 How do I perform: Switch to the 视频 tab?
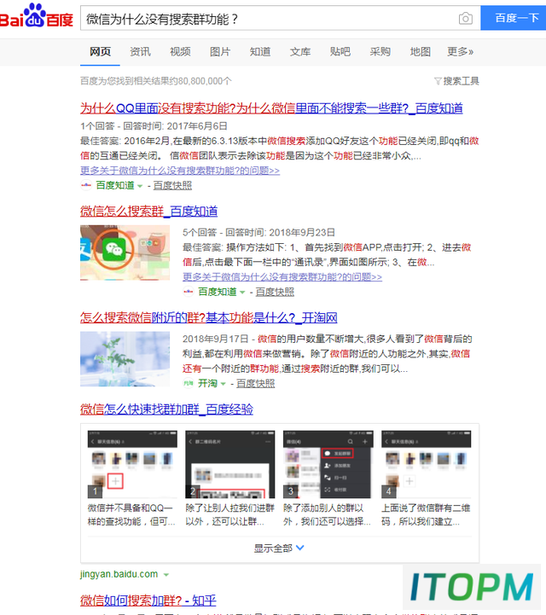pyautogui.click(x=180, y=52)
